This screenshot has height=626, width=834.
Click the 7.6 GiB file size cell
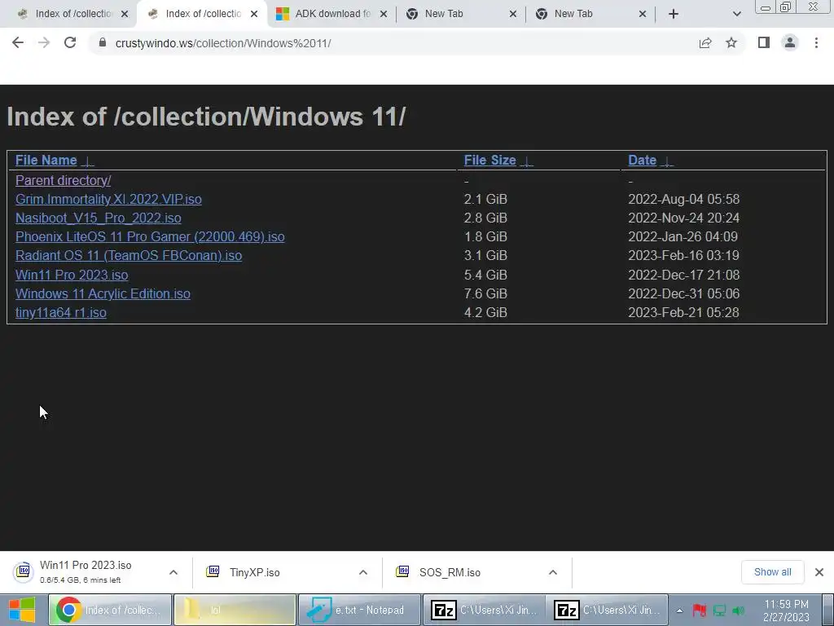tap(485, 293)
